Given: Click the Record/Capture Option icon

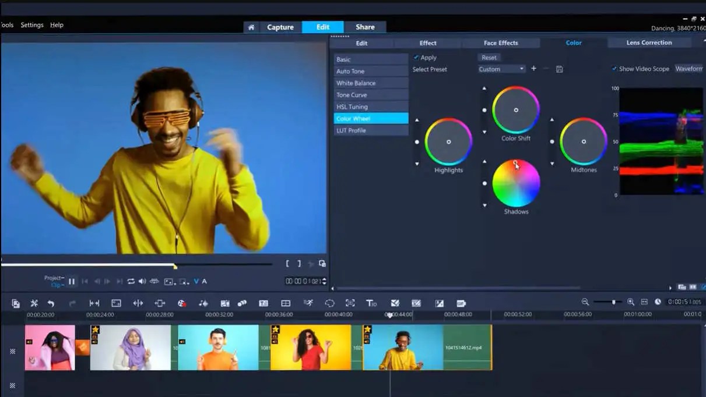Looking at the screenshot, I should click(x=15, y=303).
